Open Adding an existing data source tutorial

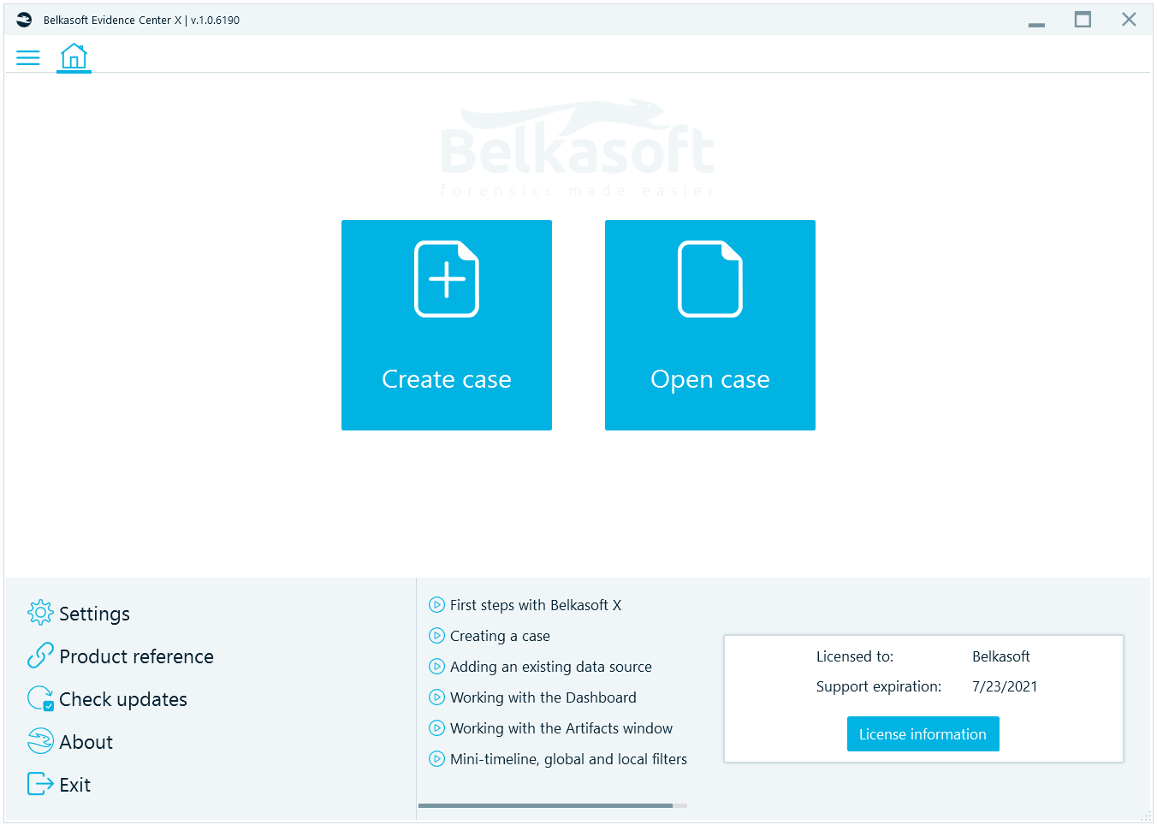(551, 667)
